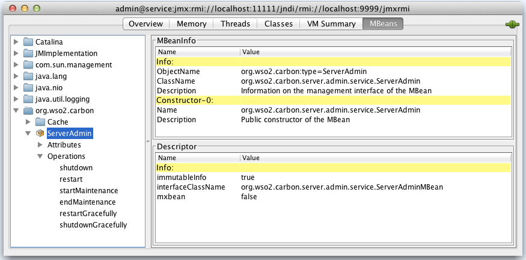
Task: Click the green connection status icon
Action: tap(512, 25)
